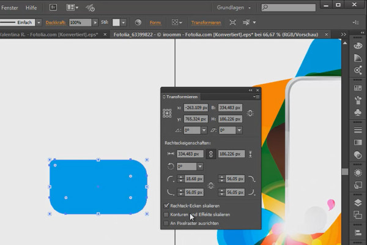Open the shear angle dropdown
The width and height of the screenshot is (367, 245).
239,130
